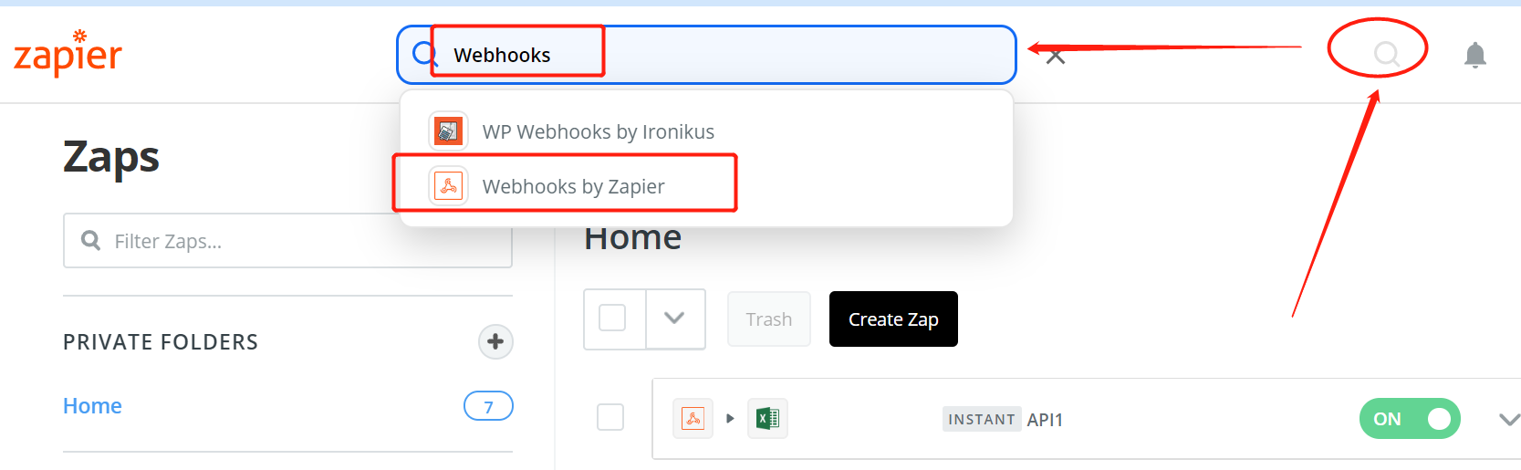The height and width of the screenshot is (470, 1521).
Task: Tick the select-all zaps checkbox
Action: [612, 318]
